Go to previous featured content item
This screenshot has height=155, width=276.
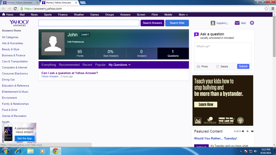pyautogui.click(x=243, y=131)
